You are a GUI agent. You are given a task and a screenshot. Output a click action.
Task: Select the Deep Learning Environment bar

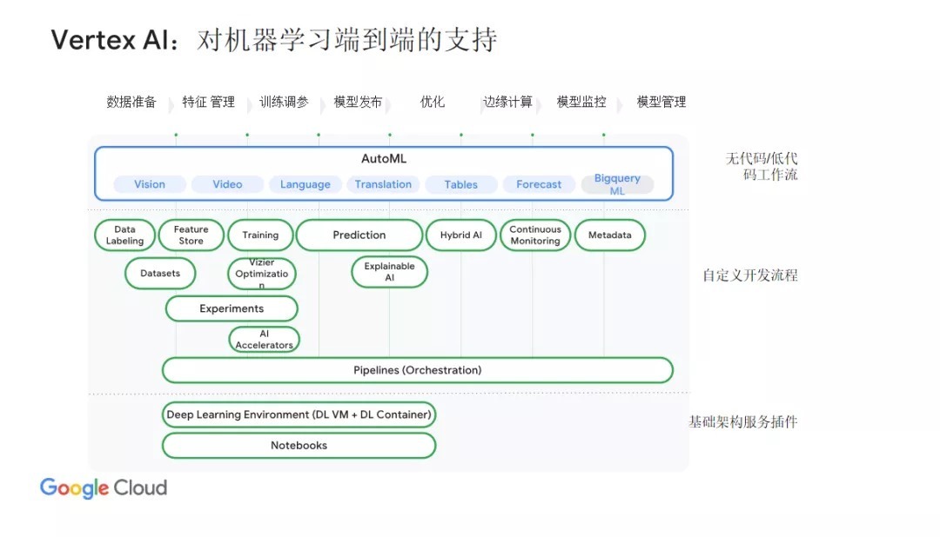pyautogui.click(x=299, y=414)
